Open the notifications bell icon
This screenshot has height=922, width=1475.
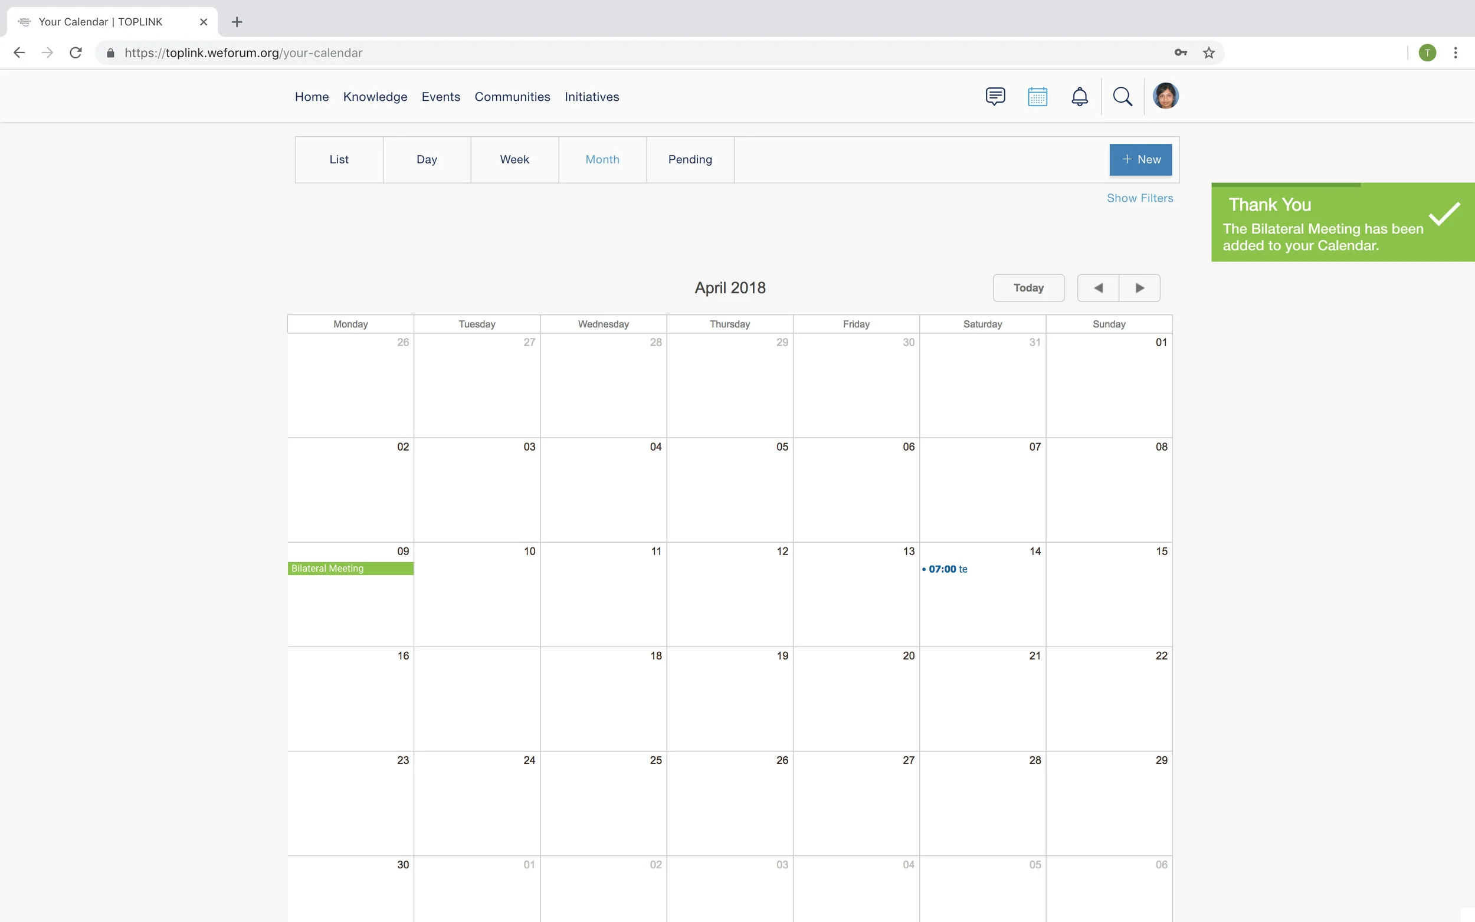pyautogui.click(x=1079, y=96)
